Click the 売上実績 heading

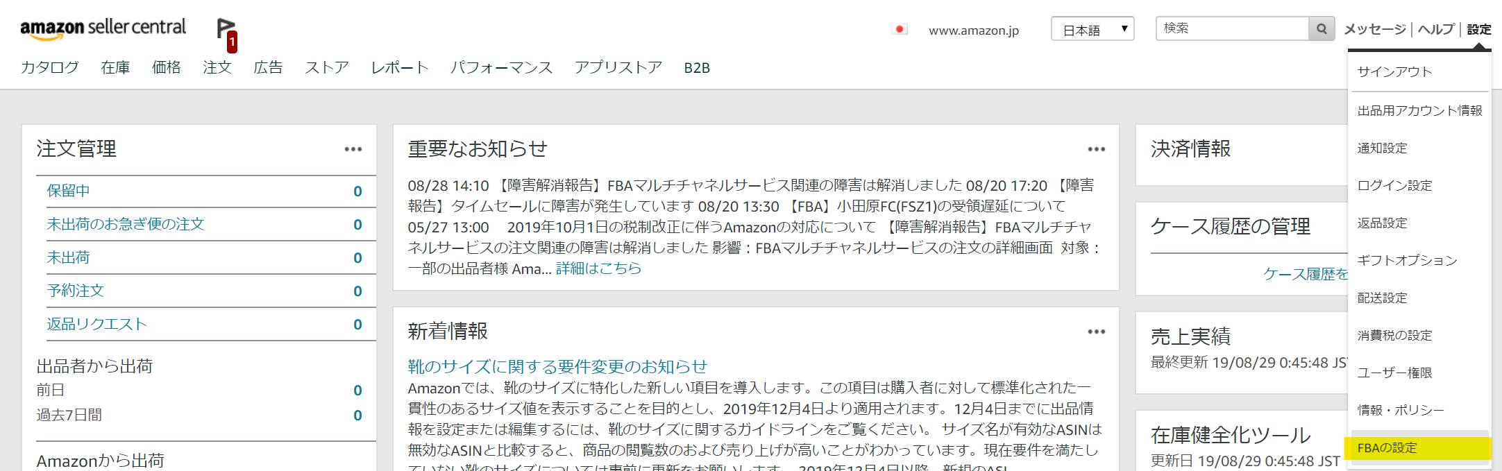pos(1190,336)
